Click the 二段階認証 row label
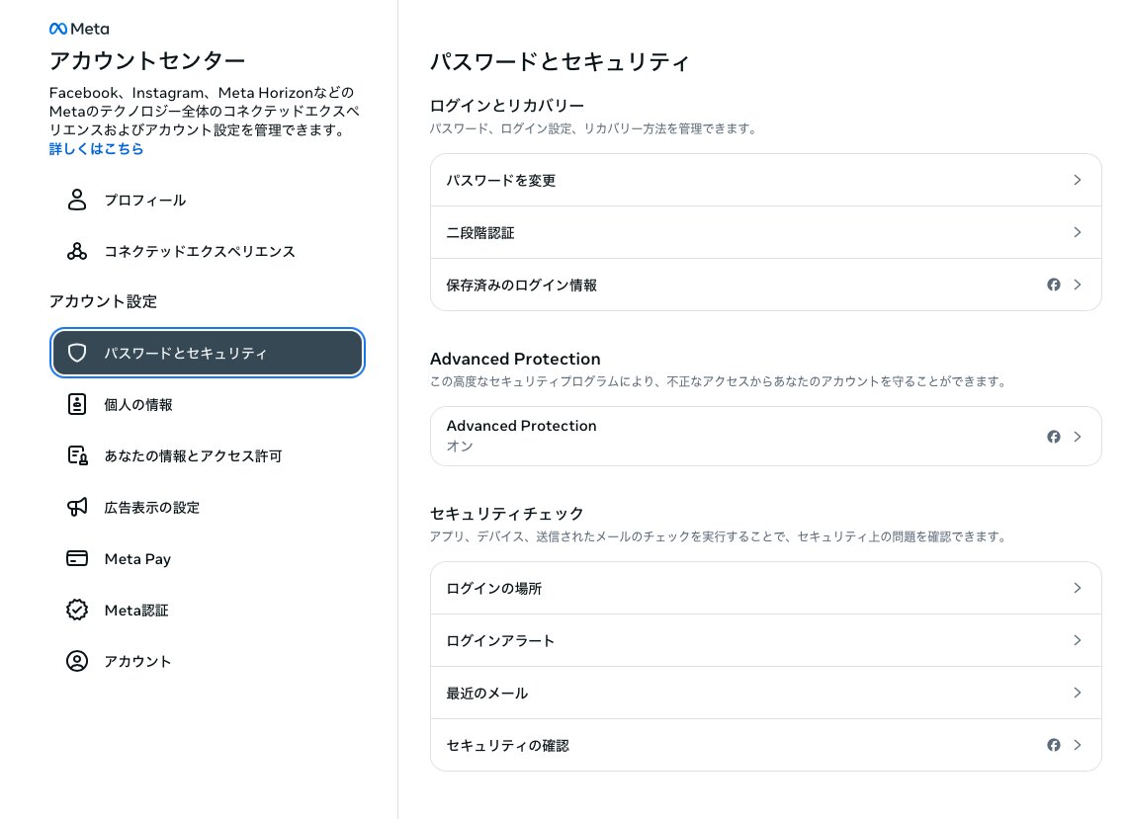The image size is (1128, 819). 479,233
